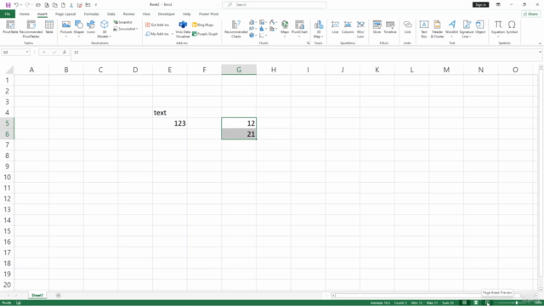Screen dimensions: 544x306
Task: Click the Sign in button
Action: click(480, 4)
